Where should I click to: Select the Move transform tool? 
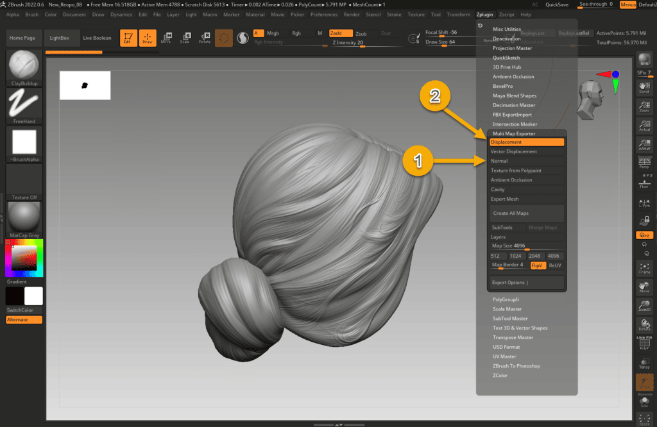point(166,38)
